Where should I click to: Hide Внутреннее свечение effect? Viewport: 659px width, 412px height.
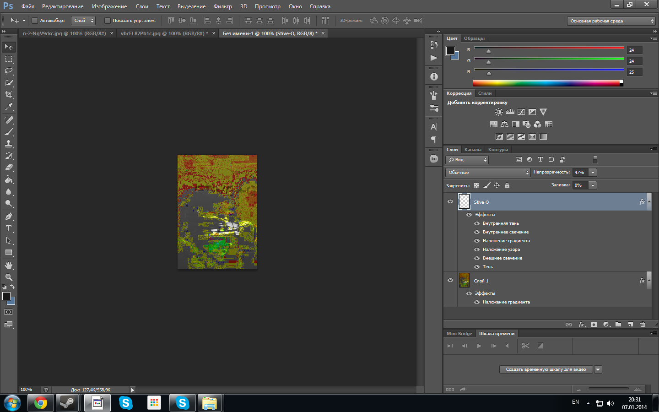[477, 232]
